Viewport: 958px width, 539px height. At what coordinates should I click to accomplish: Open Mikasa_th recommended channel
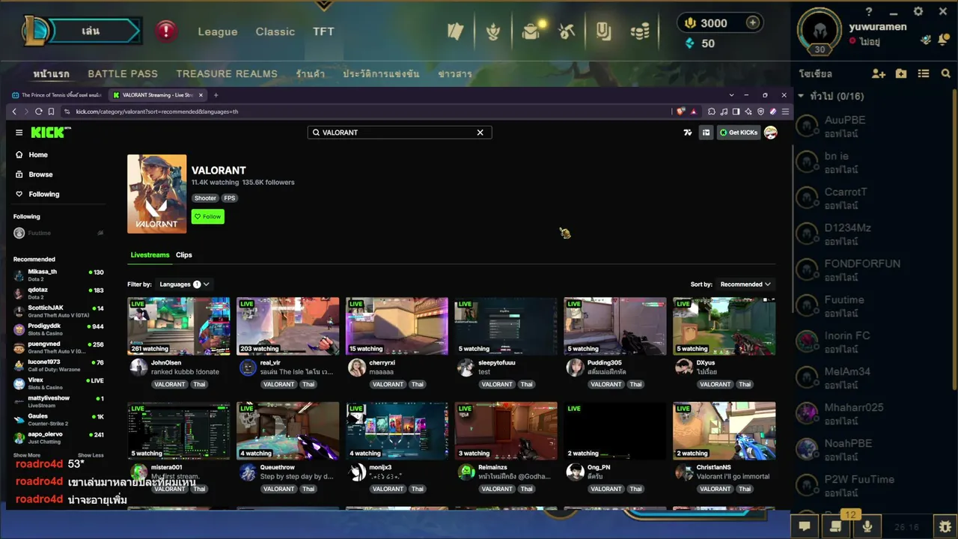click(x=58, y=275)
